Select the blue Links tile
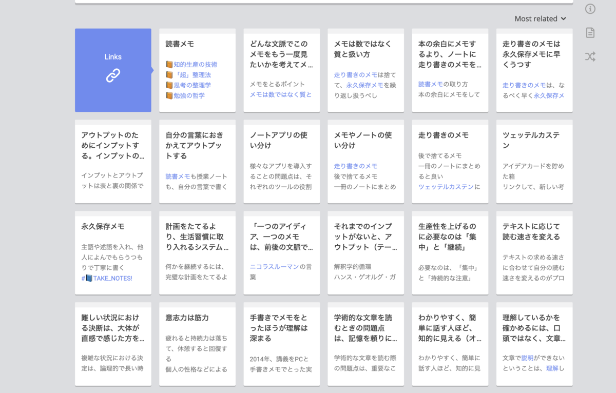This screenshot has height=393, width=616. [113, 70]
